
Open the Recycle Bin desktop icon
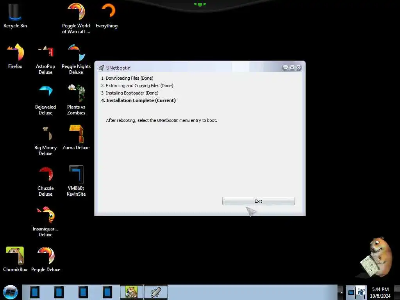[15, 16]
